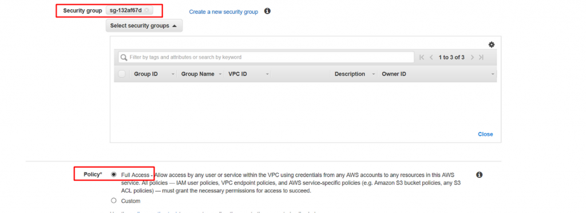Screen dimensions: 586x214
Task: Open the Description column dropdown arrow
Action: click(373, 74)
